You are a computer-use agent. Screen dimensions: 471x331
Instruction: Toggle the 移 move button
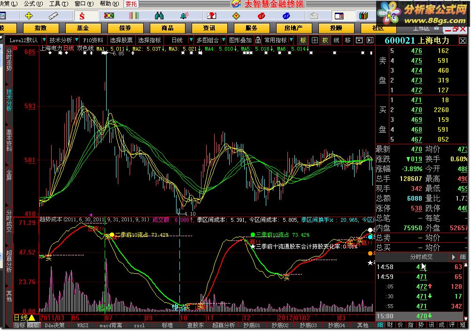click(347, 40)
